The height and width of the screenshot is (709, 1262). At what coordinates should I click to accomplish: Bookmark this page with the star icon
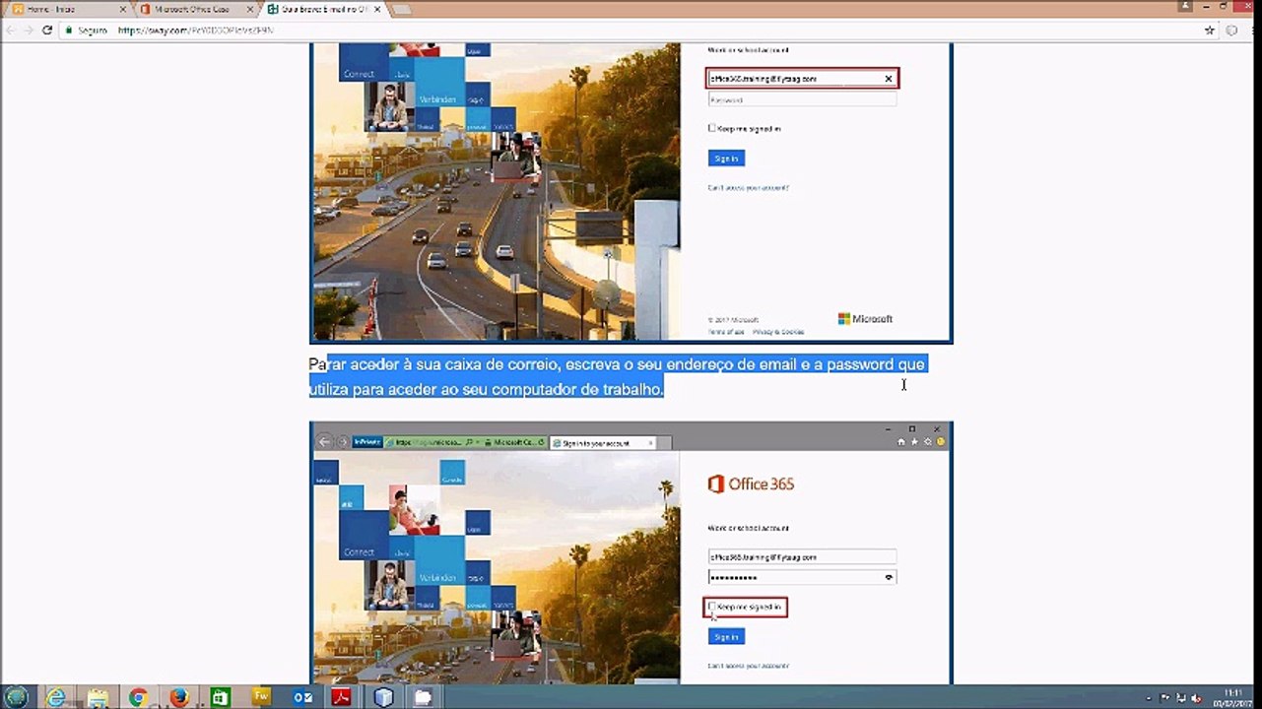point(1210,31)
